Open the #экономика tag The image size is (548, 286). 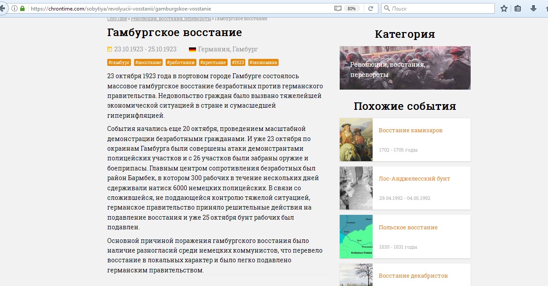click(x=263, y=62)
